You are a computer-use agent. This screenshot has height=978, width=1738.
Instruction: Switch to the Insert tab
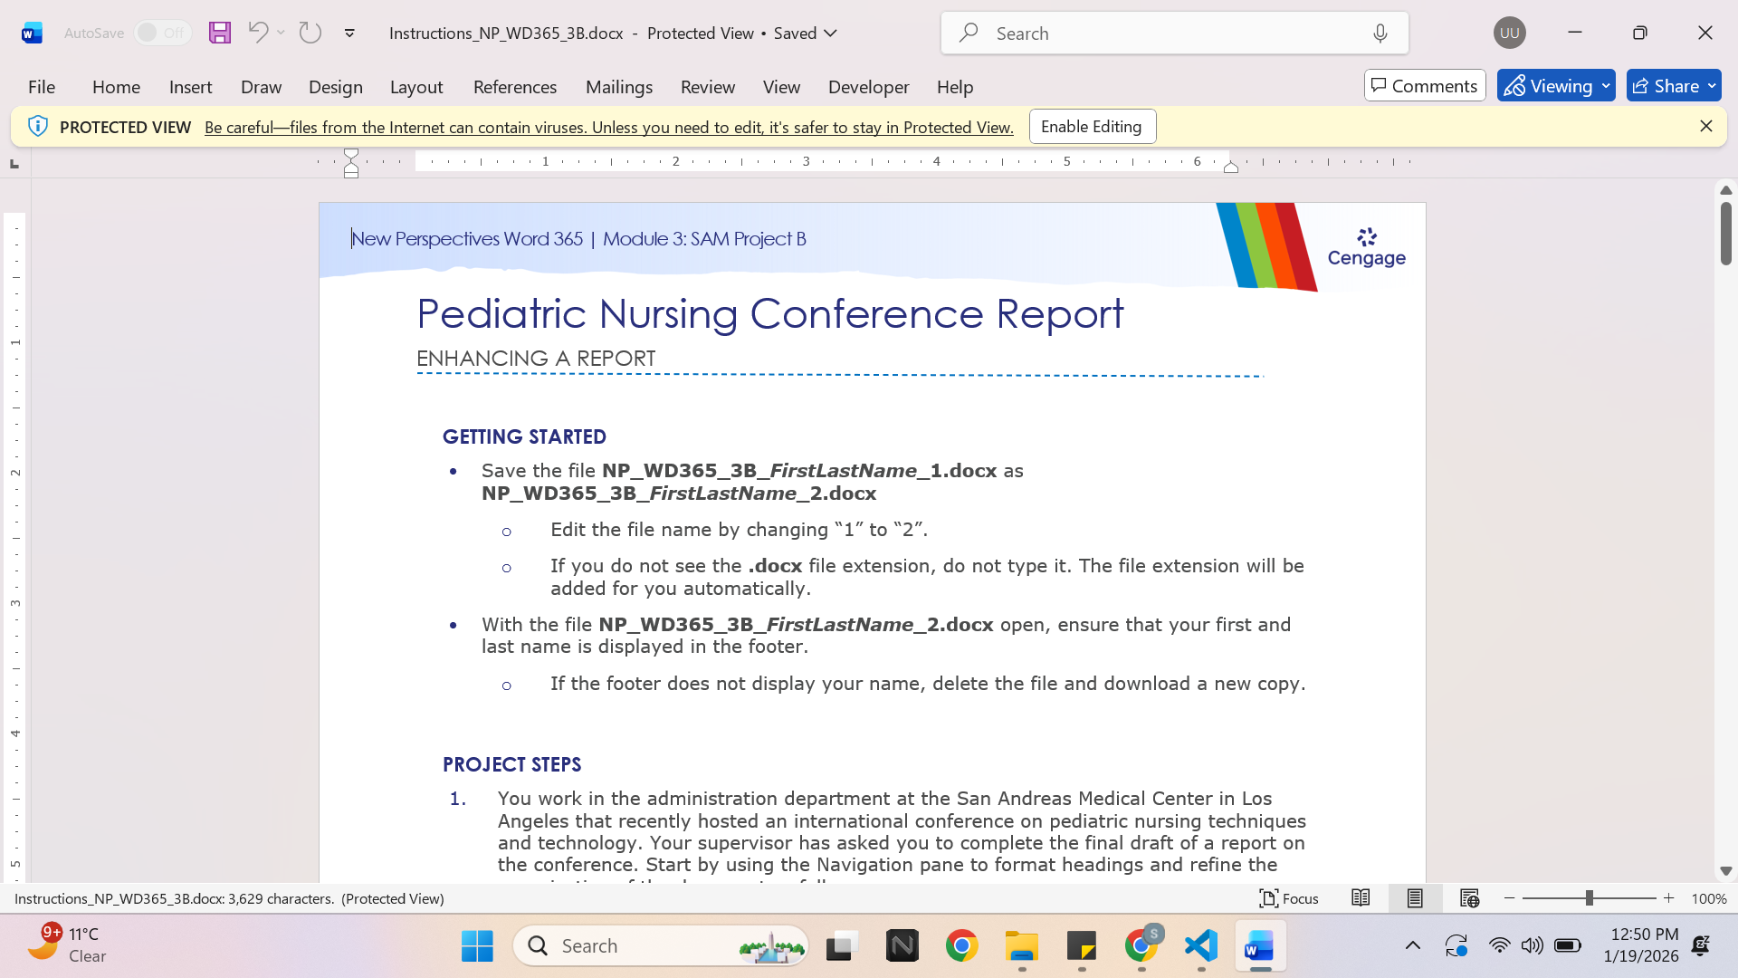(x=190, y=87)
